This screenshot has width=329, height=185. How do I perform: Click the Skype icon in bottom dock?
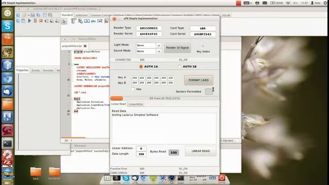tap(126, 178)
